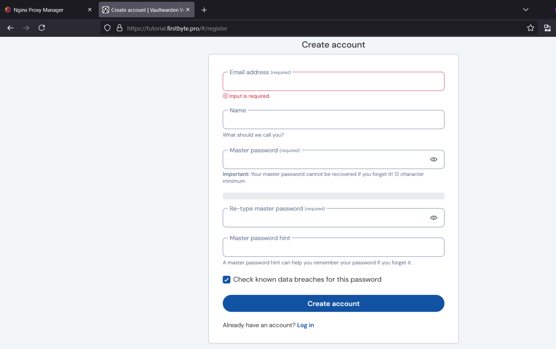Show the Re-type master password text
The width and height of the screenshot is (556, 349).
point(433,217)
